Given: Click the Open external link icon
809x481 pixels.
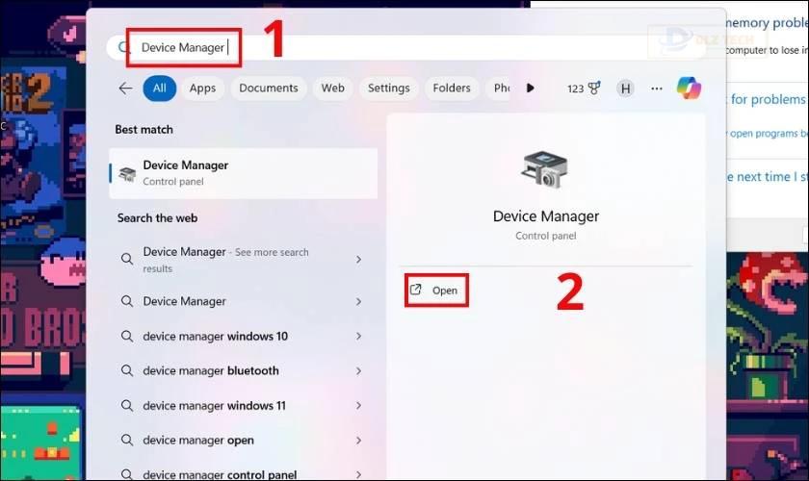Looking at the screenshot, I should (x=416, y=290).
